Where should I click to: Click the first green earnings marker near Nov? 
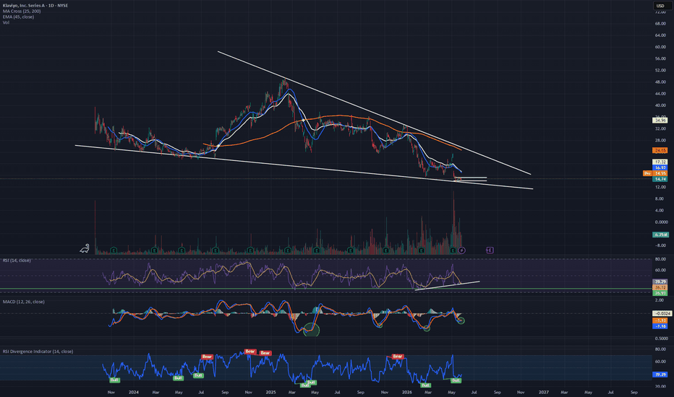click(x=114, y=250)
